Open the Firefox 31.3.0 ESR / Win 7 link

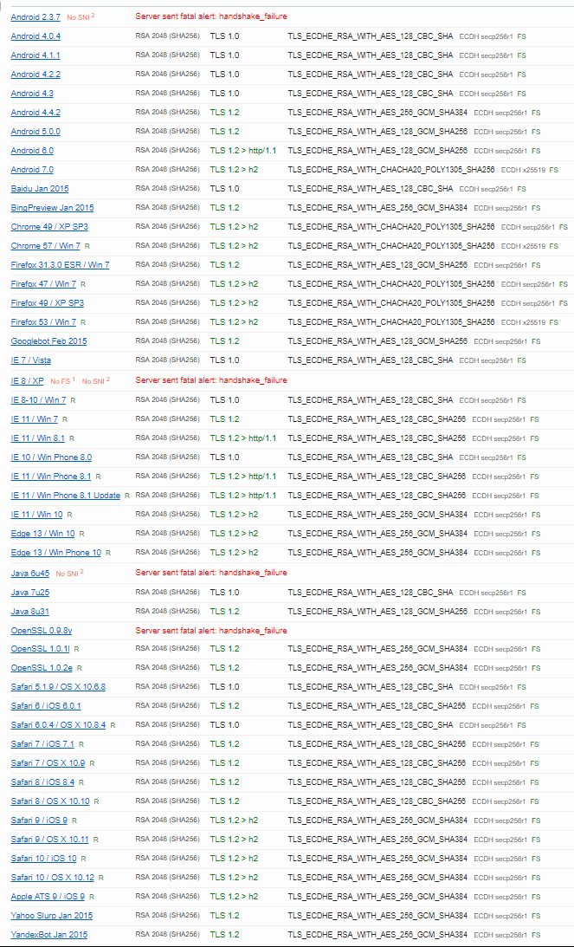(x=61, y=264)
